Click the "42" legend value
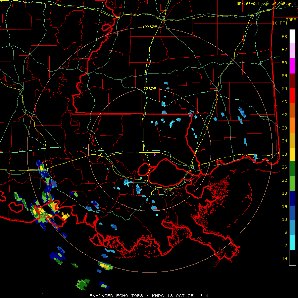The image size is (298, 298). [x=284, y=115]
